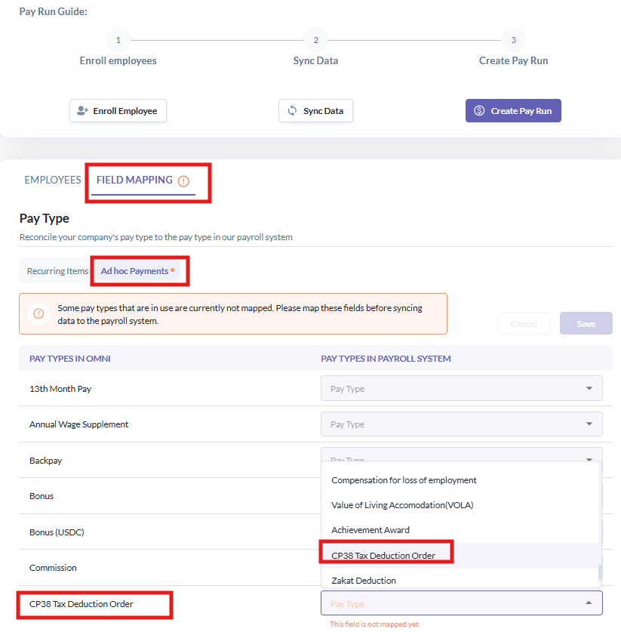Collapse the CP38 Tax Deduction Order dropdown arrow
This screenshot has height=632, width=621.
point(589,603)
